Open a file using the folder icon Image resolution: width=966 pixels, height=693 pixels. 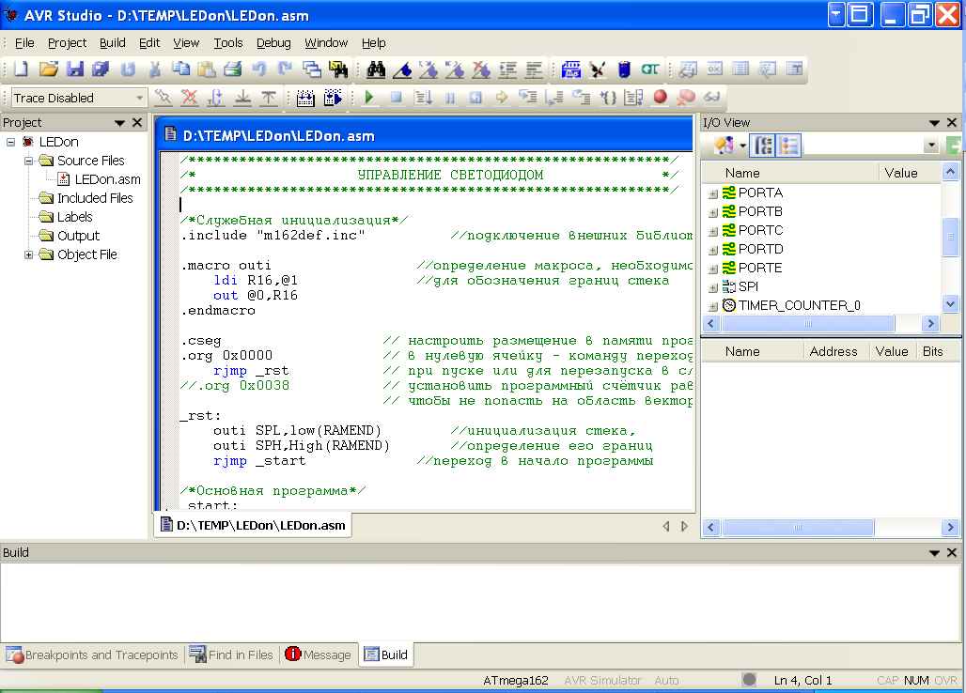pyautogui.click(x=48, y=69)
